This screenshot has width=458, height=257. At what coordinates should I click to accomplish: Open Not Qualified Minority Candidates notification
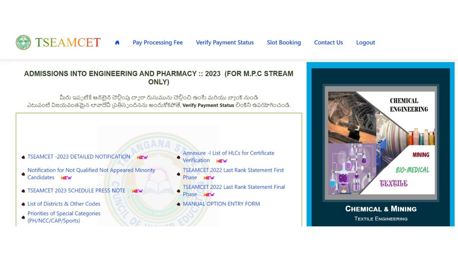91,170
